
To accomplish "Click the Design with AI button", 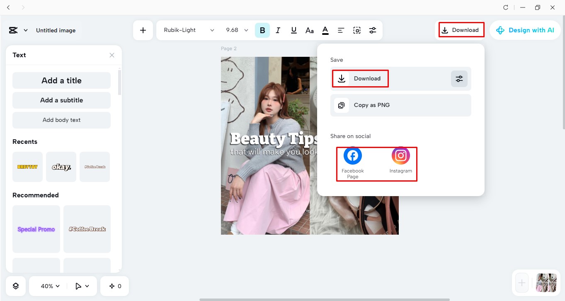I will pyautogui.click(x=525, y=30).
